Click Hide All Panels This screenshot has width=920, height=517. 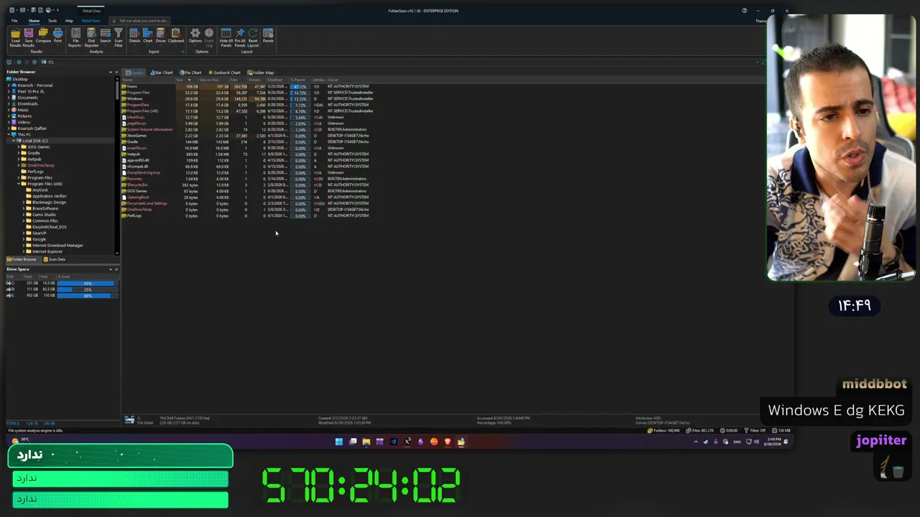[226, 37]
